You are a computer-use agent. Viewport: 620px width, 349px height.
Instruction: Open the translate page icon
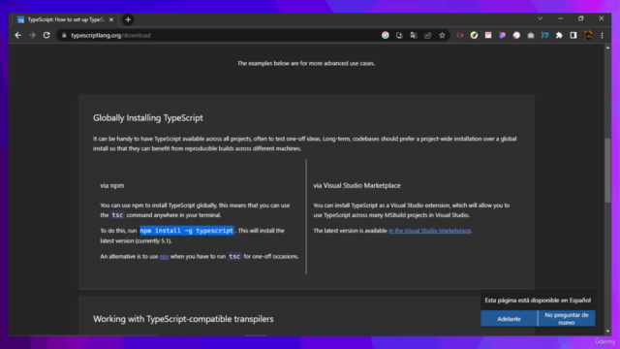point(414,35)
